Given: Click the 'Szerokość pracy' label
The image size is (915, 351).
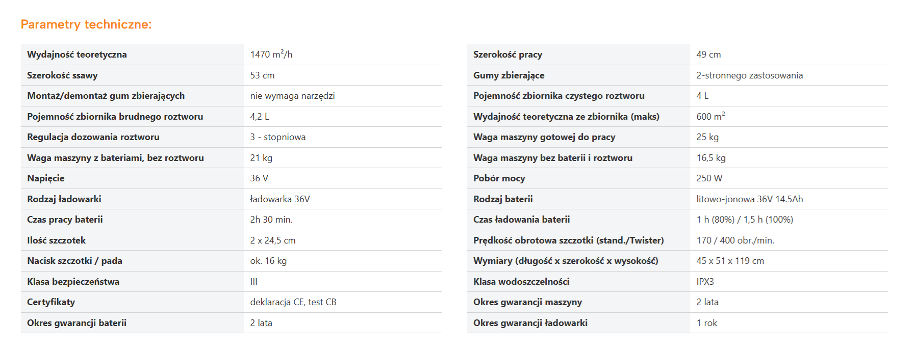Looking at the screenshot, I should 507,55.
